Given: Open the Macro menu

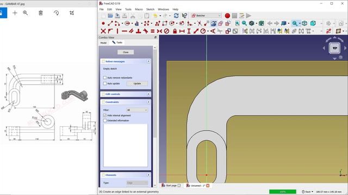Looking at the screenshot, I should pyautogui.click(x=139, y=9).
